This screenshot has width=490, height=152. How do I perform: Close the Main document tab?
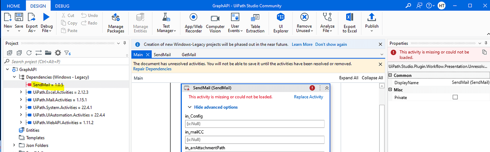click(147, 55)
